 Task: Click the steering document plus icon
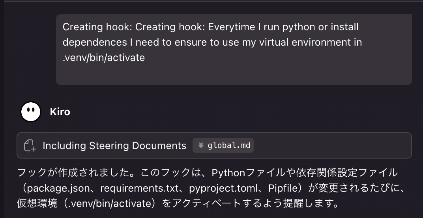pyautogui.click(x=30, y=146)
